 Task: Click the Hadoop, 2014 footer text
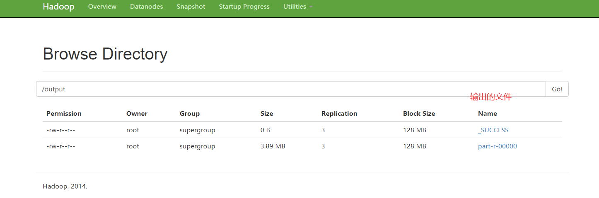point(65,186)
